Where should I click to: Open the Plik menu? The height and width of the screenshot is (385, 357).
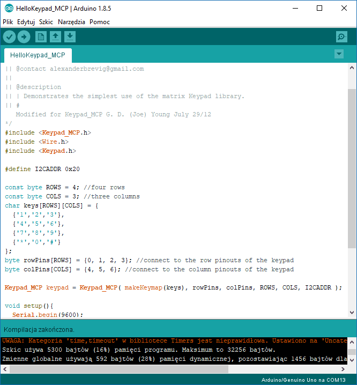(x=8, y=22)
